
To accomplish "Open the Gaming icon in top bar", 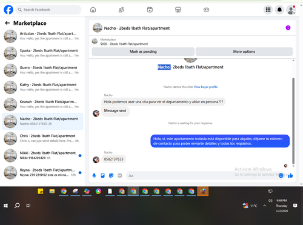I will coord(206,10).
